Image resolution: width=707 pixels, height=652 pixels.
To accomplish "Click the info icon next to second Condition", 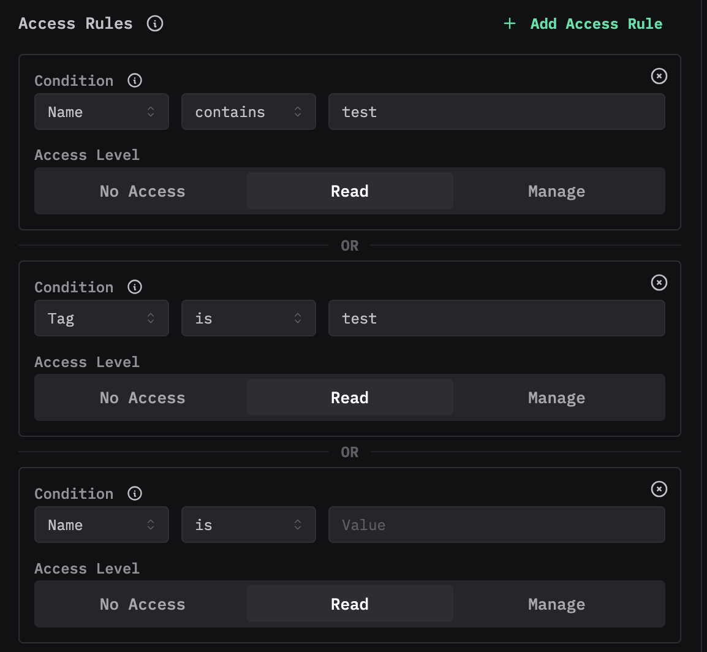I will click(x=134, y=287).
